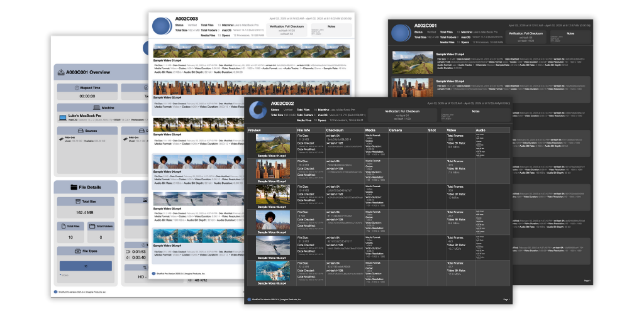
Task: Click the A003C001 Overview drive icon
Action: pyautogui.click(x=60, y=72)
